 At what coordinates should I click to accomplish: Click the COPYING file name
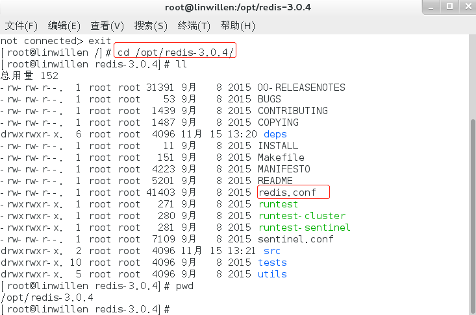278,122
